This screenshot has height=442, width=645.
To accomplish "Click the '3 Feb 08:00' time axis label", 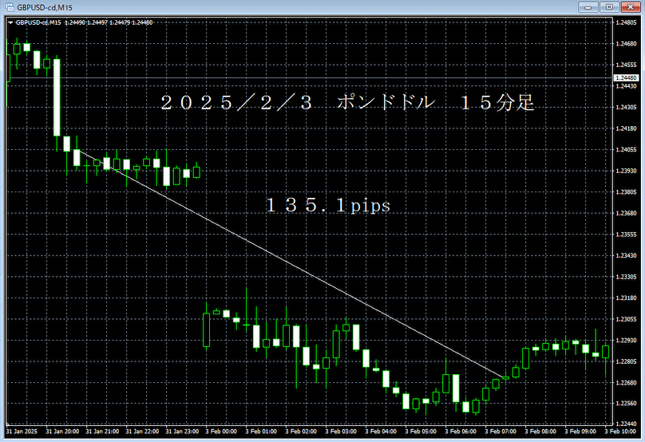I will coord(540,432).
